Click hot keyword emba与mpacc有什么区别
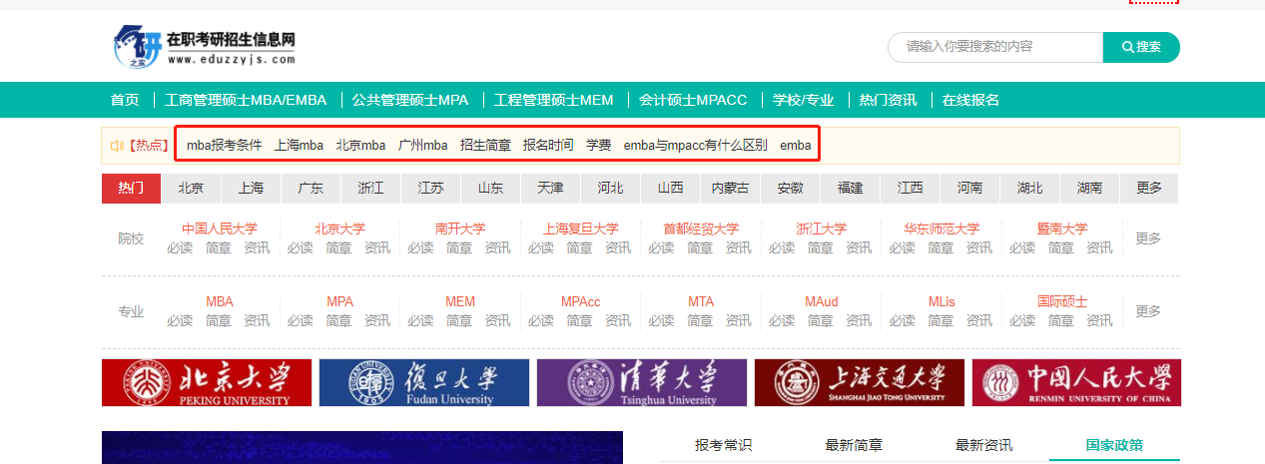 pos(696,146)
